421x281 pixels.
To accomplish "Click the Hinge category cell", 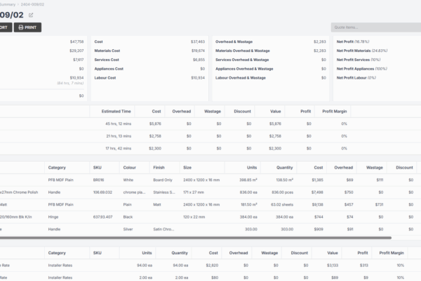I will pos(55,217).
